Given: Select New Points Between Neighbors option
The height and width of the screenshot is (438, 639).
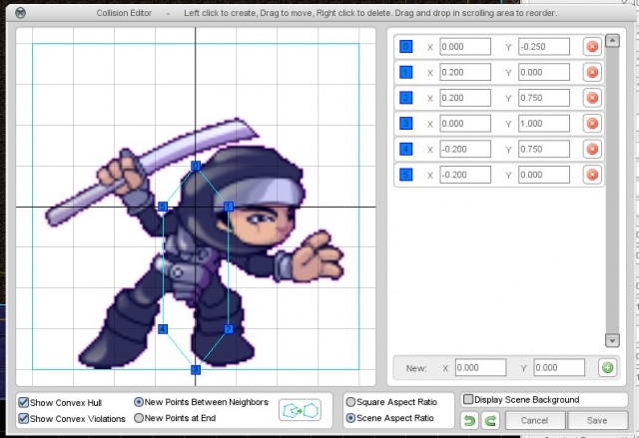Looking at the screenshot, I should [x=139, y=402].
